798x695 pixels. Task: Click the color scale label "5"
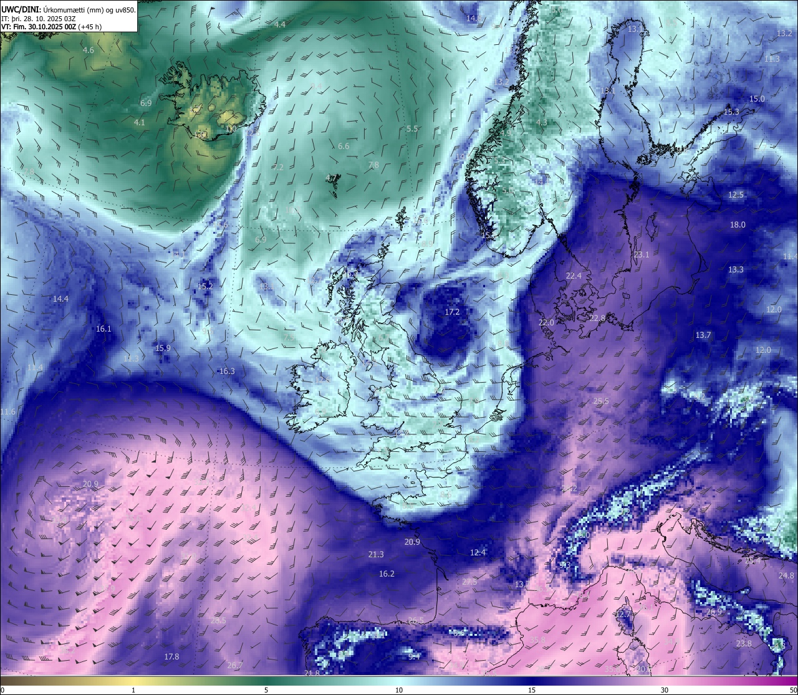coord(266,690)
